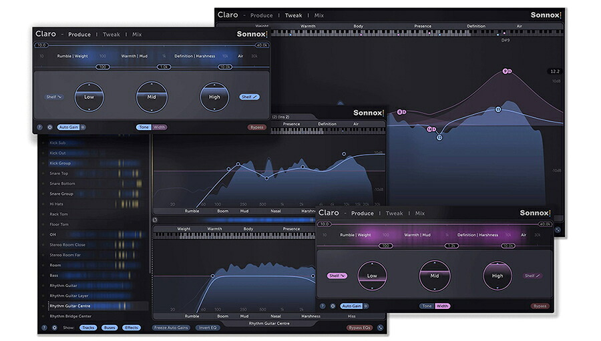The image size is (601, 341).
Task: Select EQ node 11 in Tweak window
Action: point(498,109)
